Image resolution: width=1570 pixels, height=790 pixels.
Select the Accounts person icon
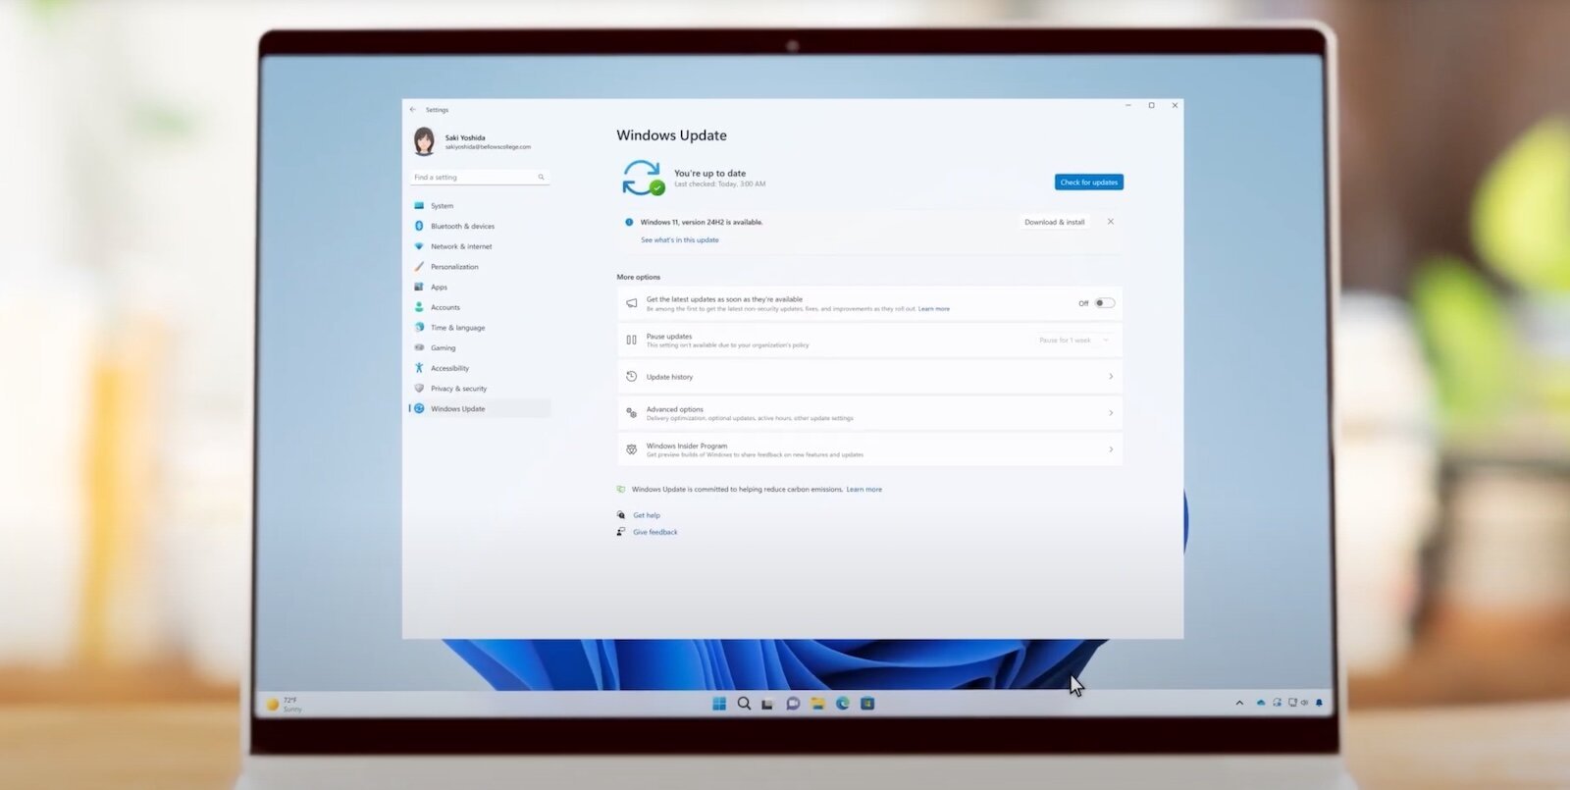(x=419, y=307)
